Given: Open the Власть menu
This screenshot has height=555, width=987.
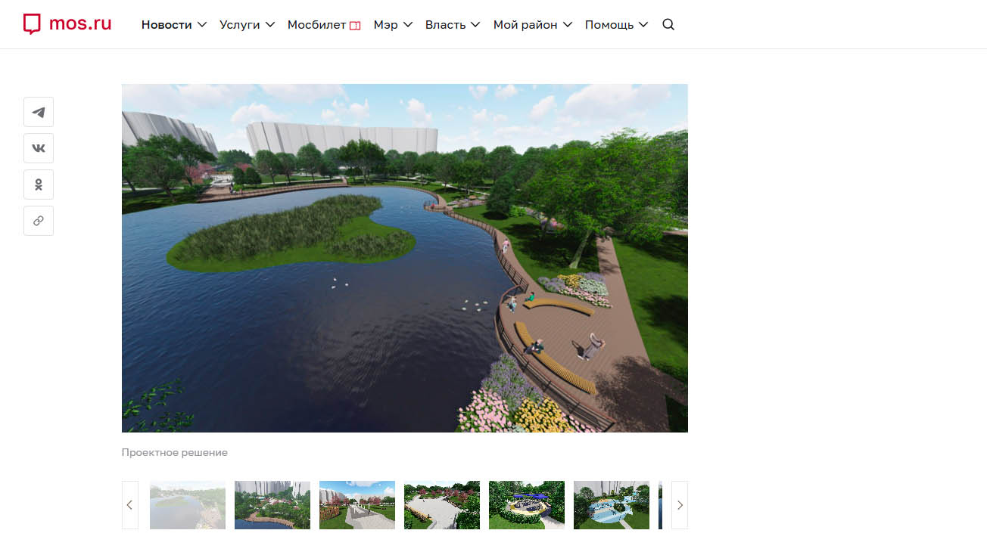Looking at the screenshot, I should tap(453, 24).
